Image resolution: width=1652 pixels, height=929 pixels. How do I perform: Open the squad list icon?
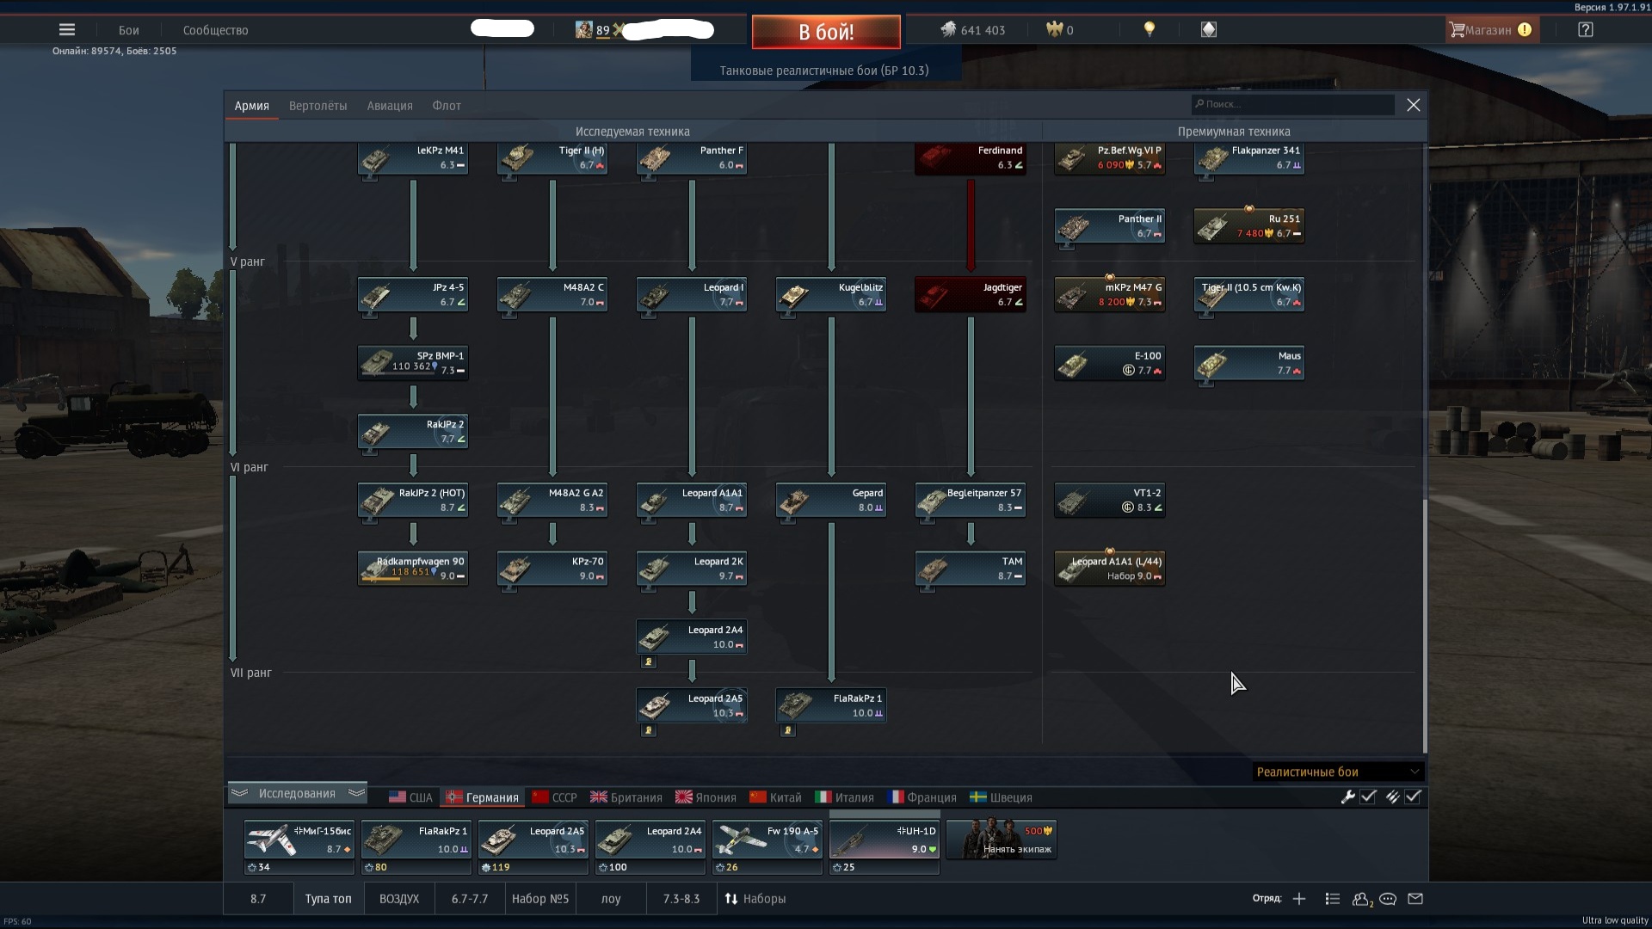(x=1333, y=899)
